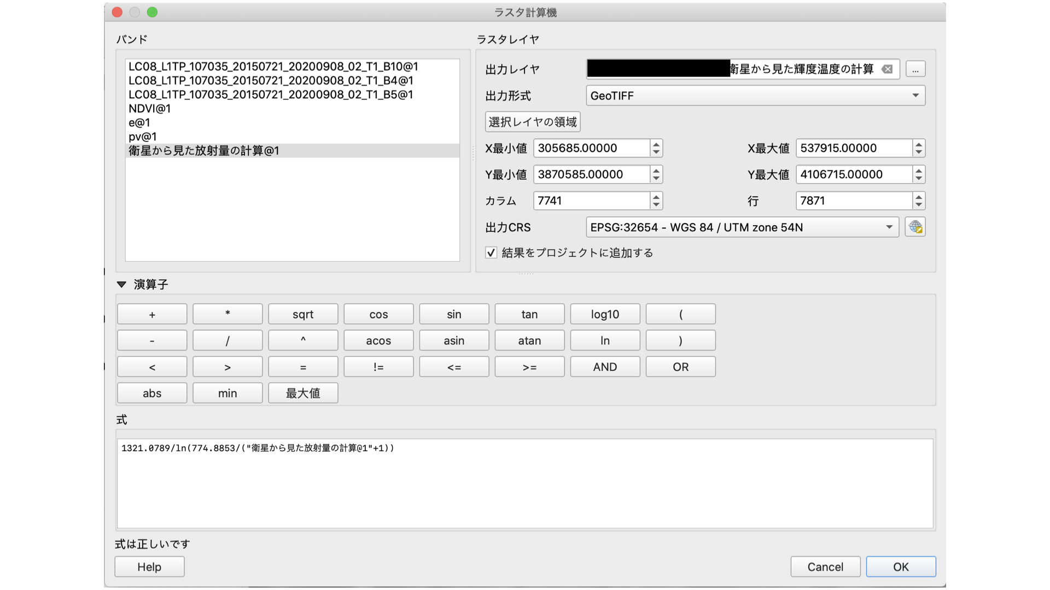The image size is (1050, 590).
Task: Click the カラム spinner arrows
Action: click(x=656, y=200)
